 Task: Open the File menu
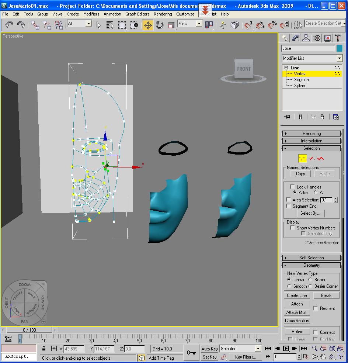[x=5, y=14]
